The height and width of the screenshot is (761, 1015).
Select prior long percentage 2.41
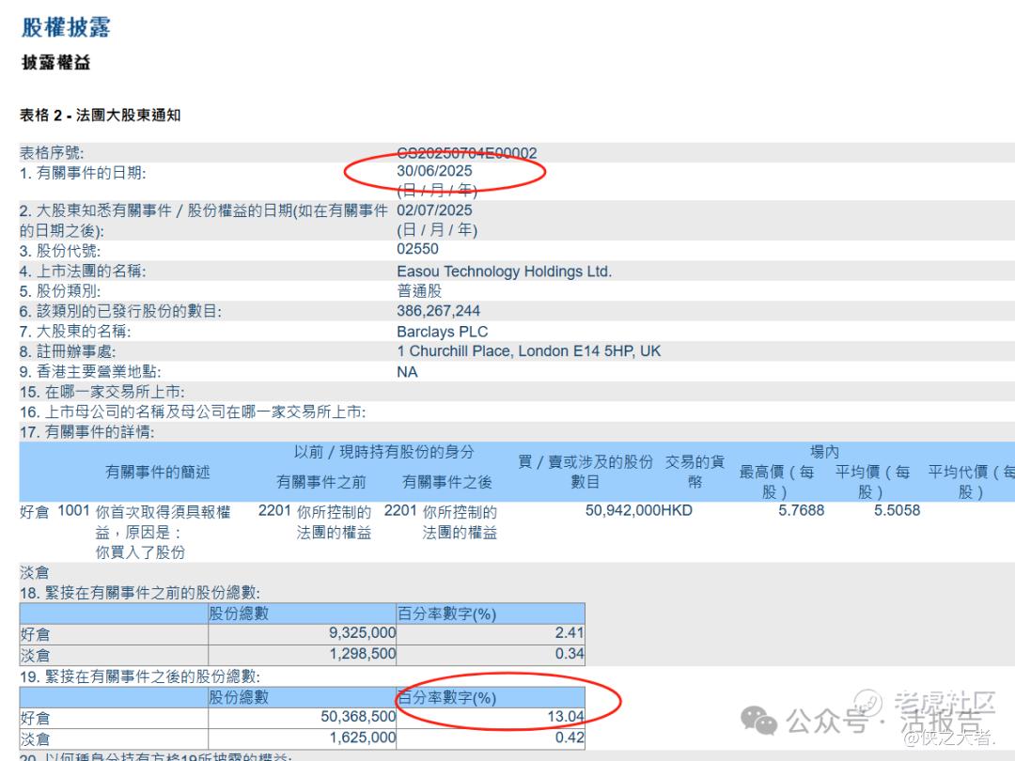click(x=570, y=633)
